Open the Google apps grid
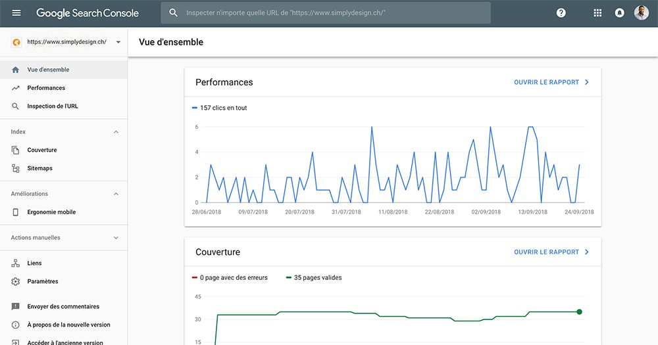The image size is (658, 345). coord(597,13)
